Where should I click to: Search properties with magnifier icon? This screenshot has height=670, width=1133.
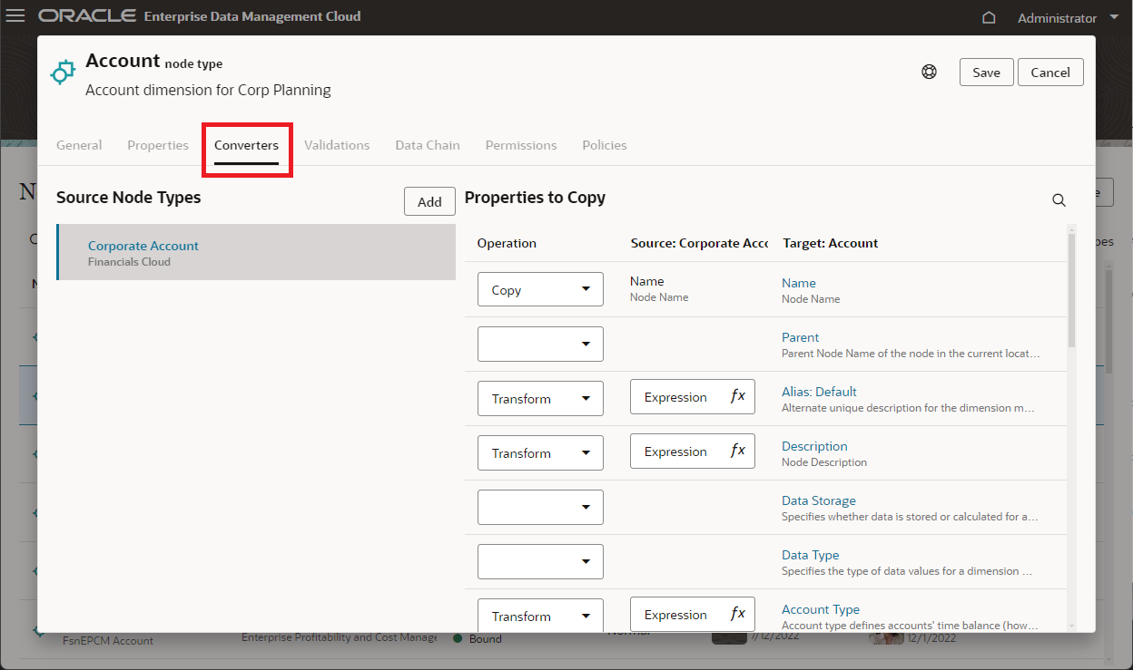(x=1059, y=200)
